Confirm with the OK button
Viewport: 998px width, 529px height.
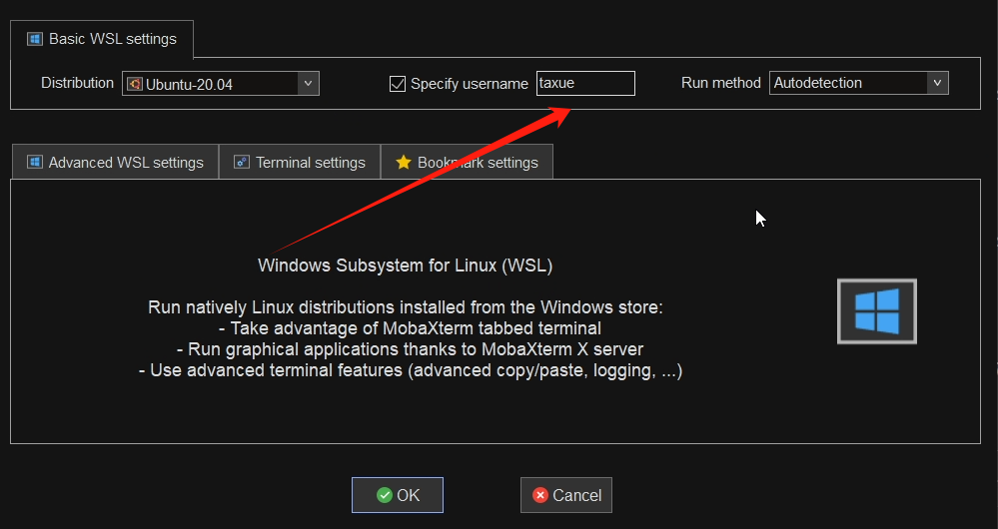pyautogui.click(x=398, y=495)
